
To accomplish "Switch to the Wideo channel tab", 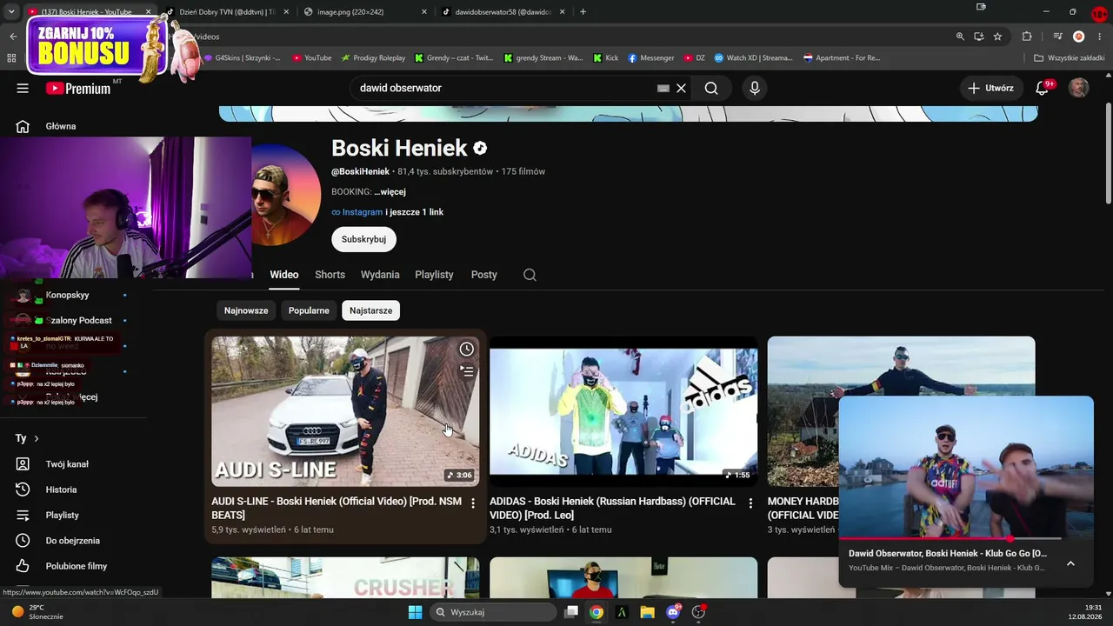I will 284,275.
